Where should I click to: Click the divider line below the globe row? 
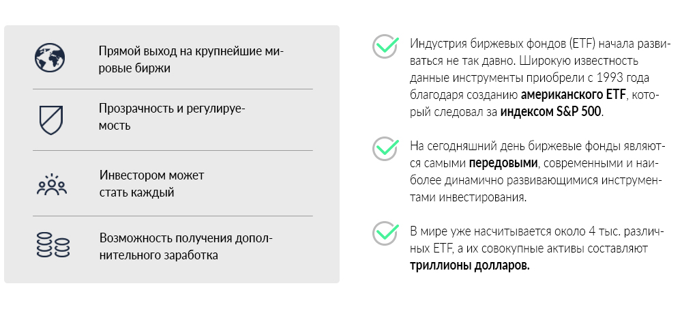[173, 89]
